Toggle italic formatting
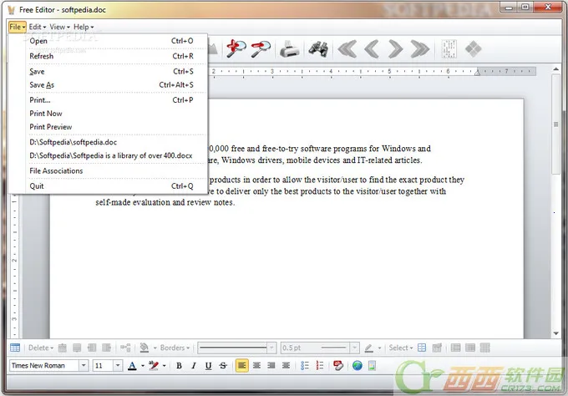Viewport: 568px width, 396px height. point(193,365)
